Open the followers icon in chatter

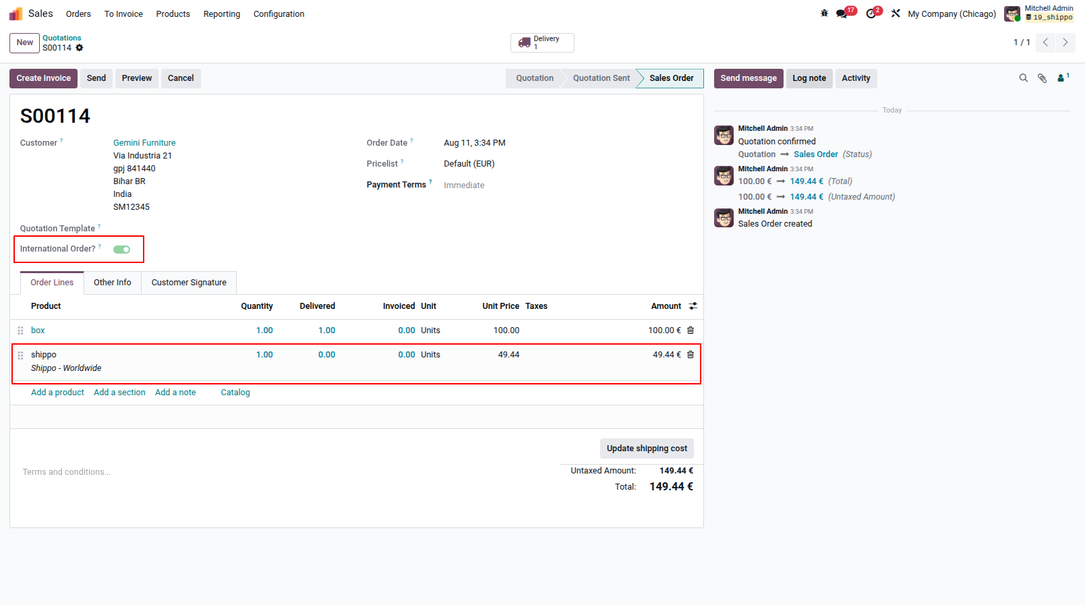1063,78
